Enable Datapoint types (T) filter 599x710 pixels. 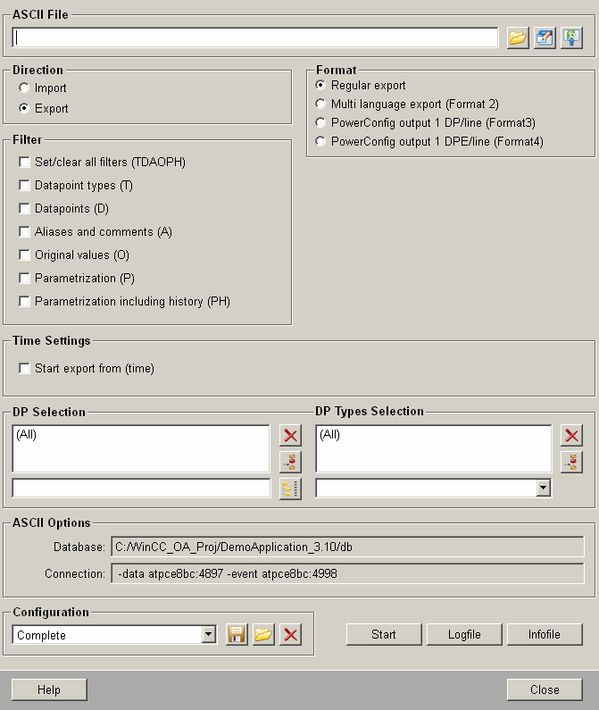(x=76, y=185)
